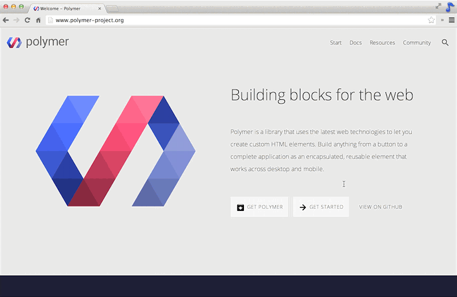Open a new tab with the tab button
The image size is (457, 297).
112,9
